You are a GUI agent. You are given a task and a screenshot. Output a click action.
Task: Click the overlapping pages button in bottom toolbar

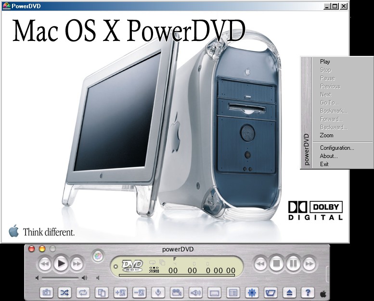pyautogui.click(x=102, y=292)
